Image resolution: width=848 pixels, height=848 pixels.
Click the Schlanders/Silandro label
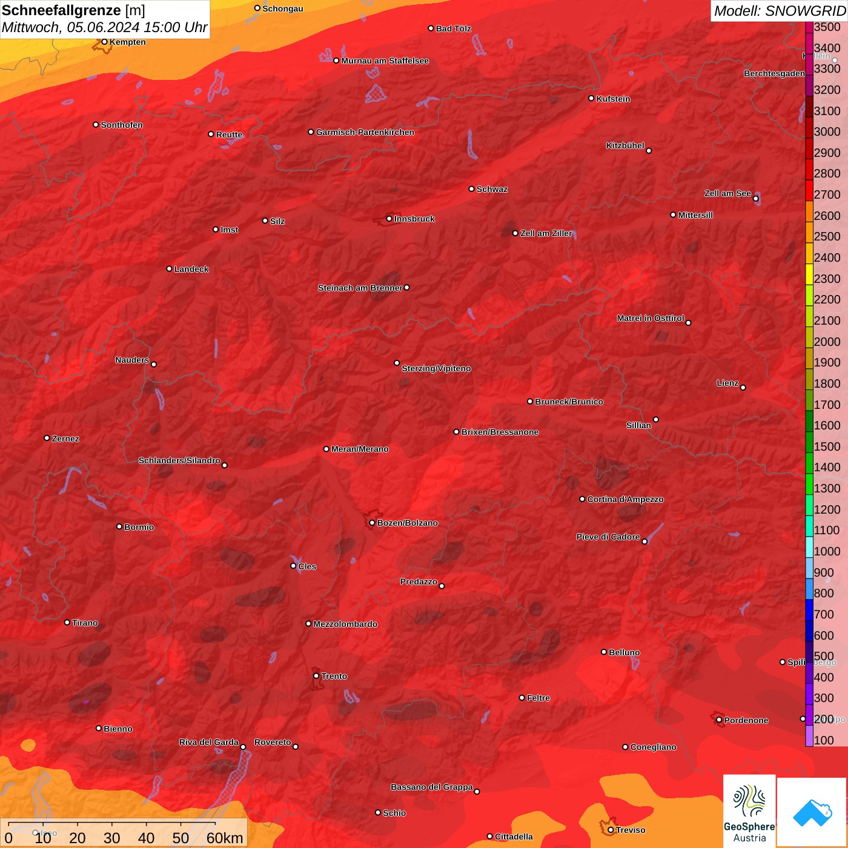point(179,460)
